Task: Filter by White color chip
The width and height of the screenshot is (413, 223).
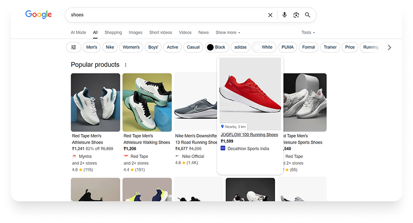Action: click(264, 47)
